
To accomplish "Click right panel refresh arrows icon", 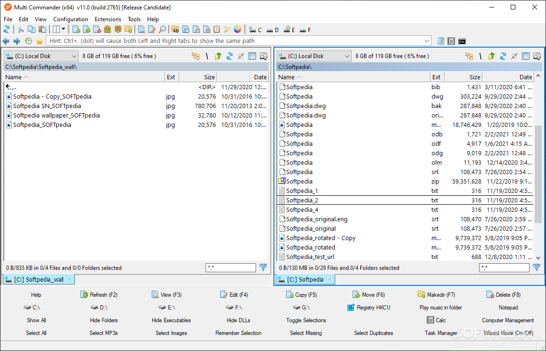I will point(503,56).
